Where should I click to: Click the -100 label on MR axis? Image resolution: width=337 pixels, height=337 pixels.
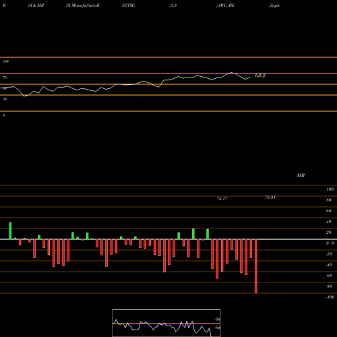(x=330, y=297)
